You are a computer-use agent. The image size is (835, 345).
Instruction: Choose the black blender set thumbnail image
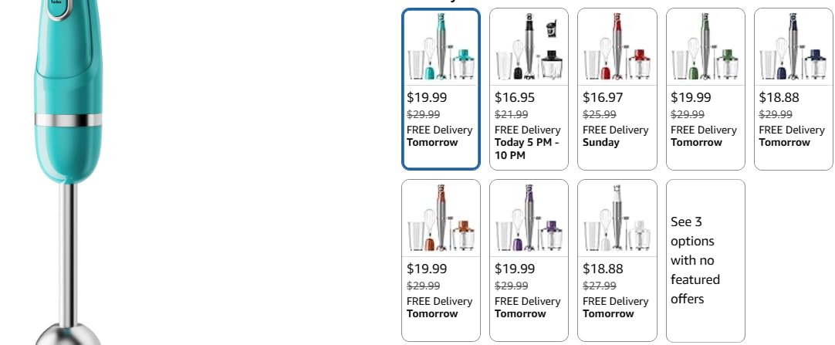tap(529, 47)
